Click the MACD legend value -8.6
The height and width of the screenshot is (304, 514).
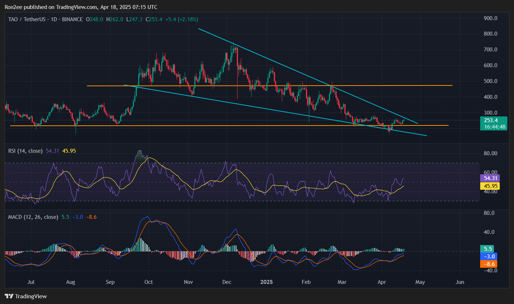coord(91,217)
